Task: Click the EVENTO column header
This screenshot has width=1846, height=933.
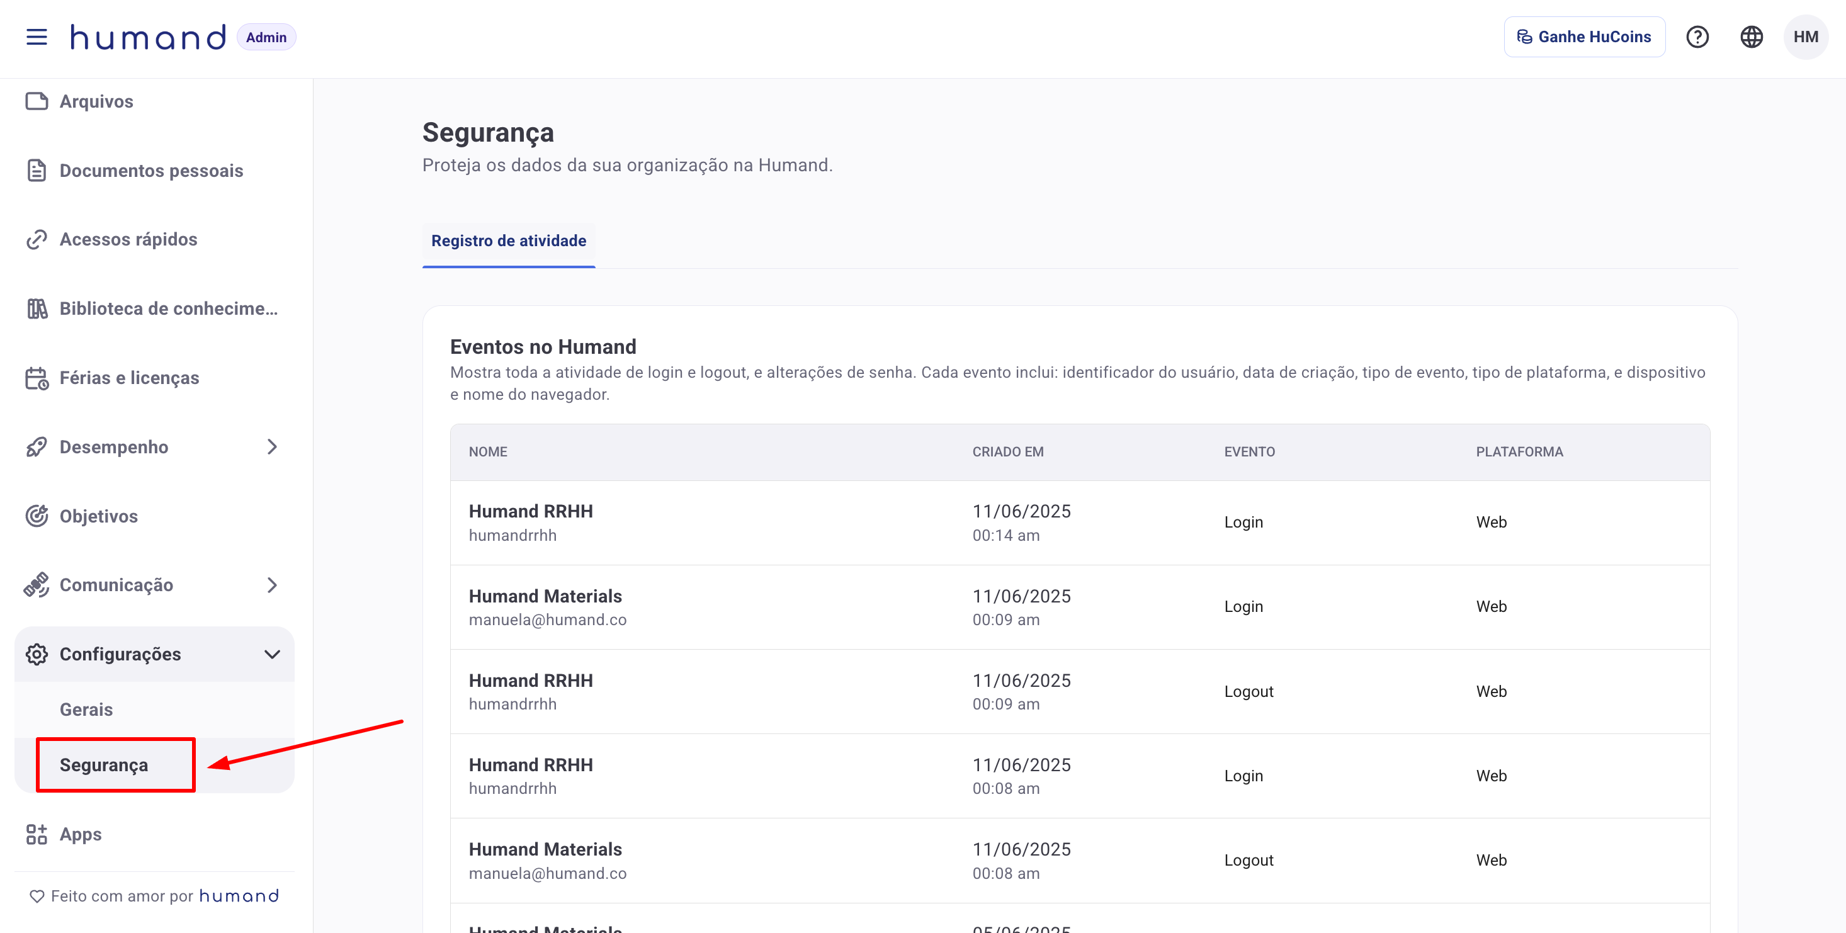Action: (x=1249, y=451)
